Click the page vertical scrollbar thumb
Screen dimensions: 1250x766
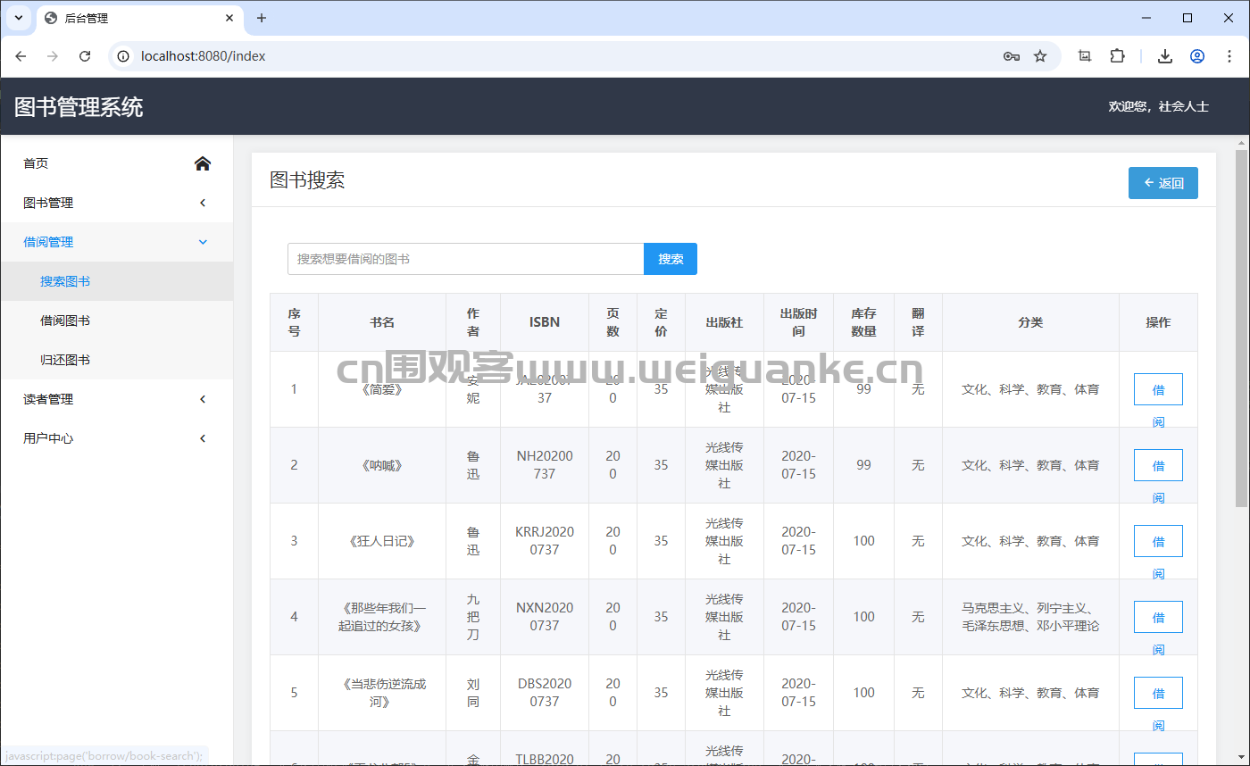pos(1241,329)
